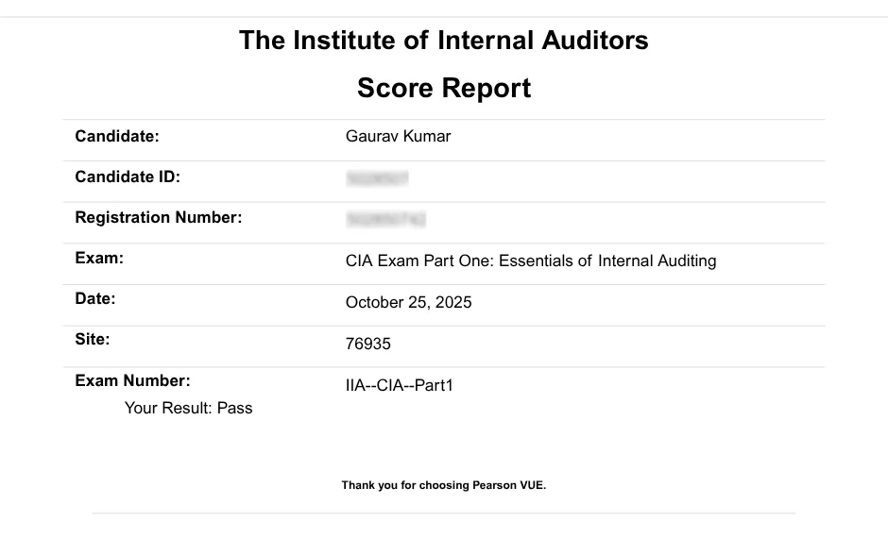Click the 'Score Report' heading
Viewport: 888px width, 555px height.
point(443,88)
